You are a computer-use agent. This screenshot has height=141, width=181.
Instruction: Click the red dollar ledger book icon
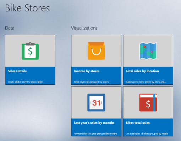(148, 102)
